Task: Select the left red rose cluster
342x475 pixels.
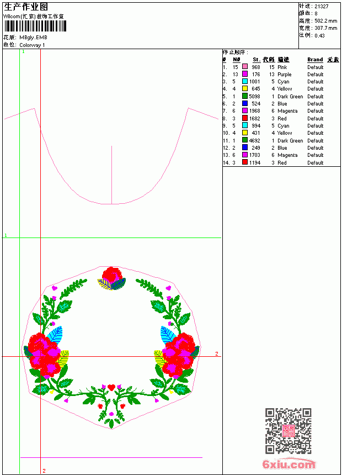Action: [x=45, y=355]
